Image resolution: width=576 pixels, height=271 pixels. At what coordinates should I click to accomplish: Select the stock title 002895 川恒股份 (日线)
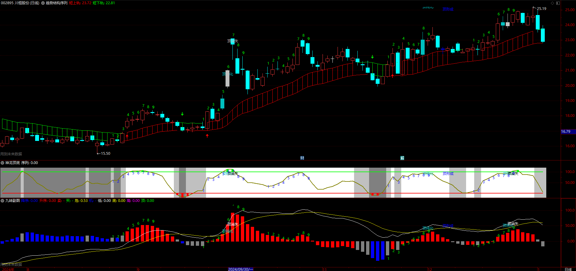coord(20,3)
